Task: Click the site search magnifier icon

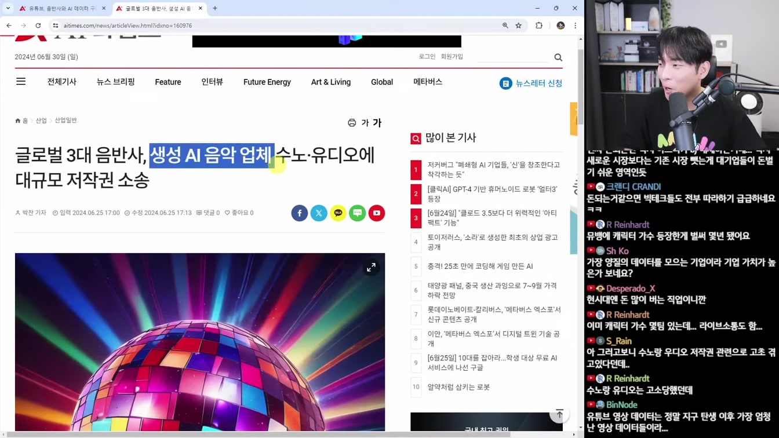Action: coord(558,57)
